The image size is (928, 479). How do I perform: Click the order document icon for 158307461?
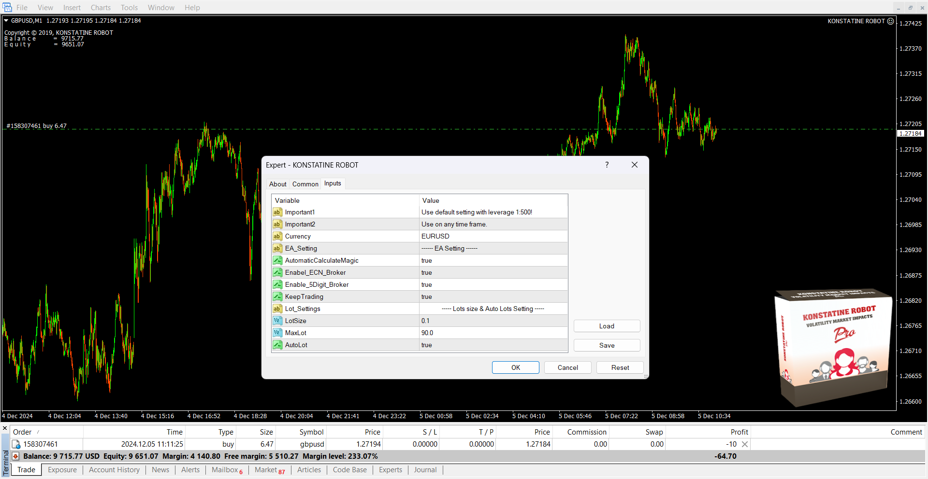click(16, 444)
